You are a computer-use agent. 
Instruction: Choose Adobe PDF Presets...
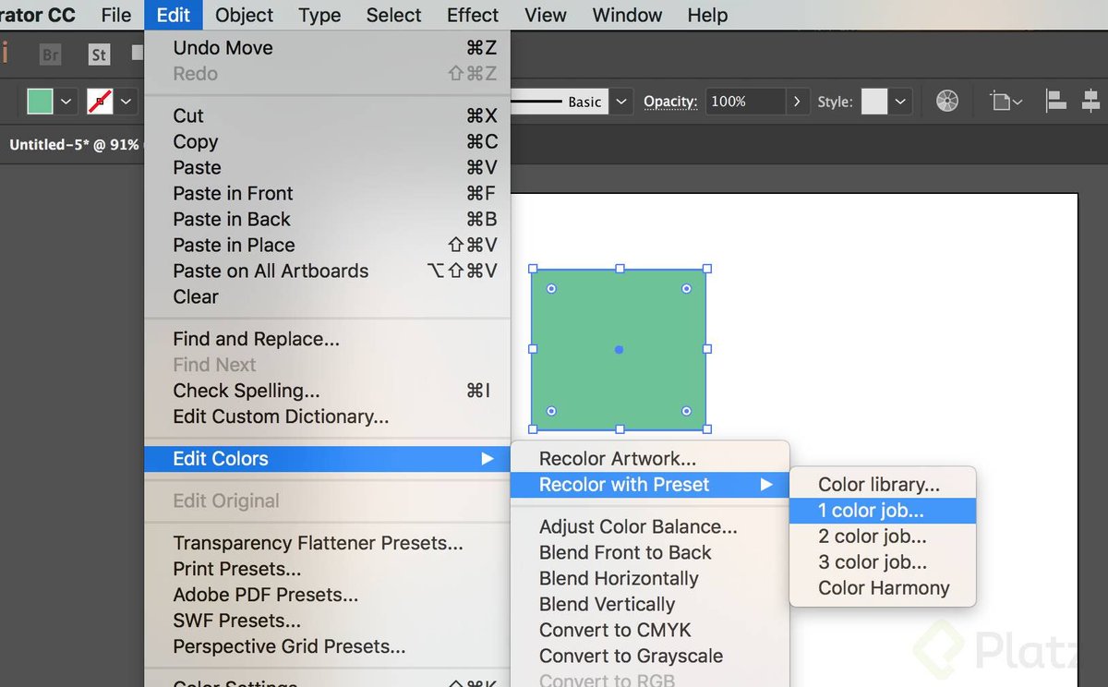click(x=328, y=596)
